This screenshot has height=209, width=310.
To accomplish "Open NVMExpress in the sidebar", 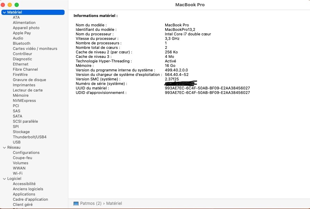I will point(24,101).
